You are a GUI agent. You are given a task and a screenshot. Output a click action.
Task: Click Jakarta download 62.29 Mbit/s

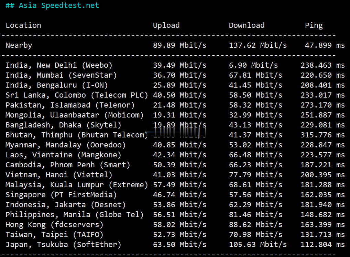(255, 205)
